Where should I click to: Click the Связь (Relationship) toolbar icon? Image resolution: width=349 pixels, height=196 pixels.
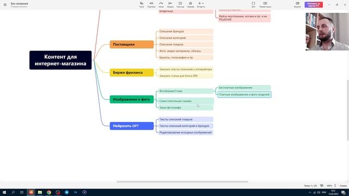pos(161,5)
